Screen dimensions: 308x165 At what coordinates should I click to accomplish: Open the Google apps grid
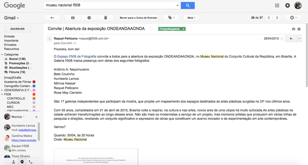[277, 5]
